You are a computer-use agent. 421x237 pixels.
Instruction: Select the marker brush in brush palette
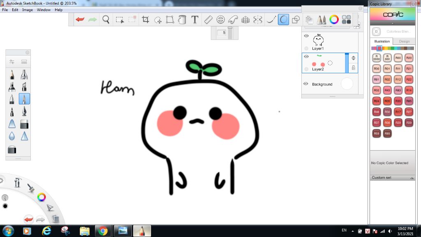pos(12,87)
